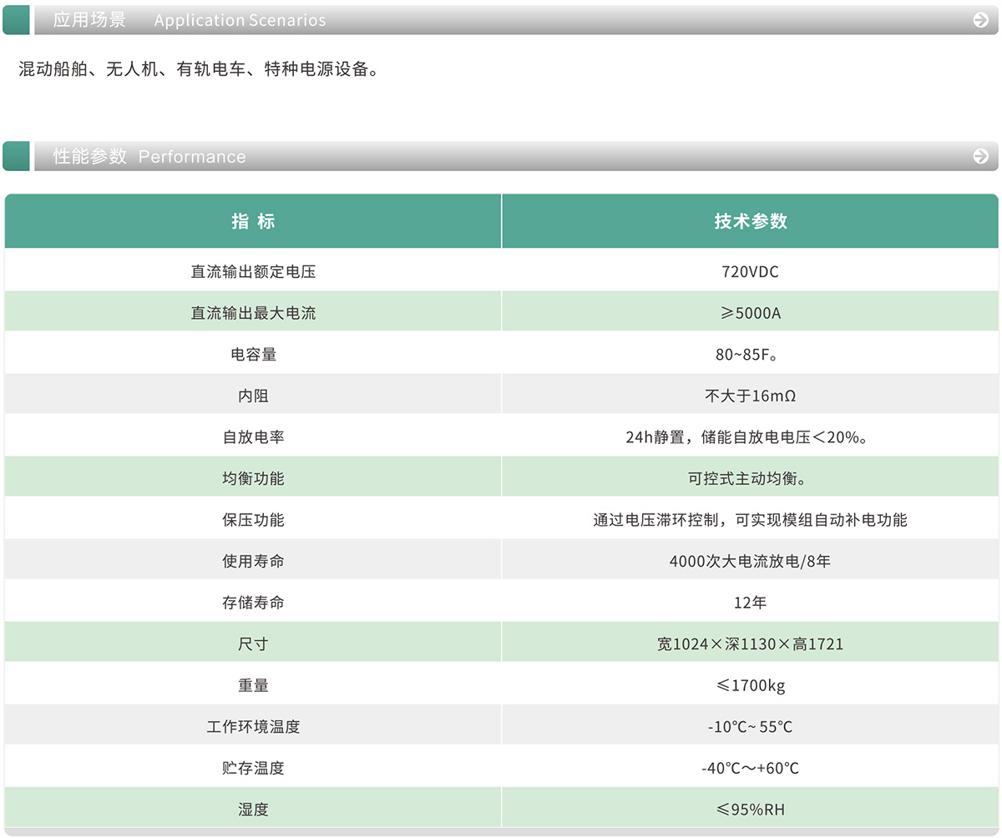Select the 性能参数 Performance header bar

(501, 156)
